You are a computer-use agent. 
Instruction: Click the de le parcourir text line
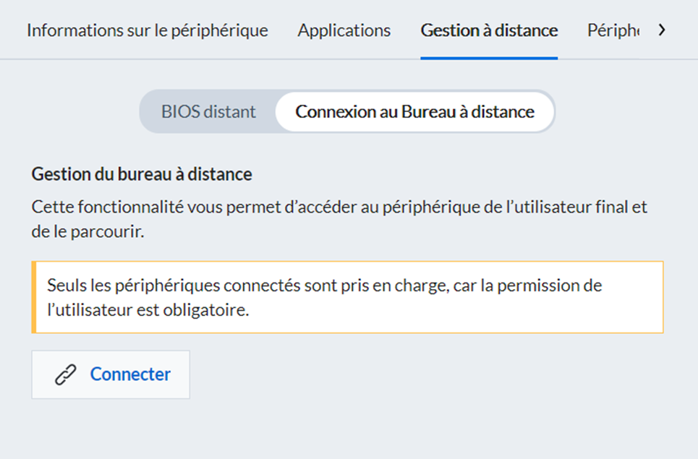click(88, 231)
